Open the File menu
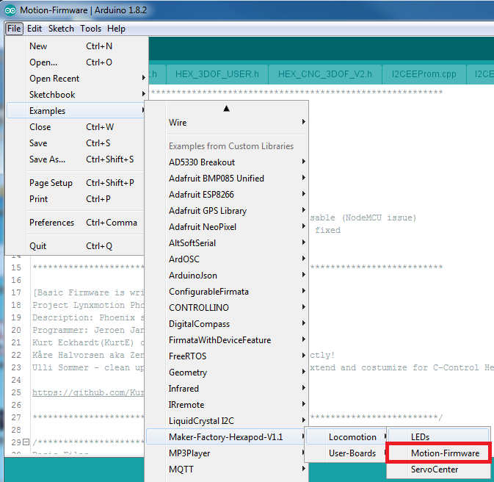Image resolution: width=494 pixels, height=482 pixels. (x=14, y=29)
